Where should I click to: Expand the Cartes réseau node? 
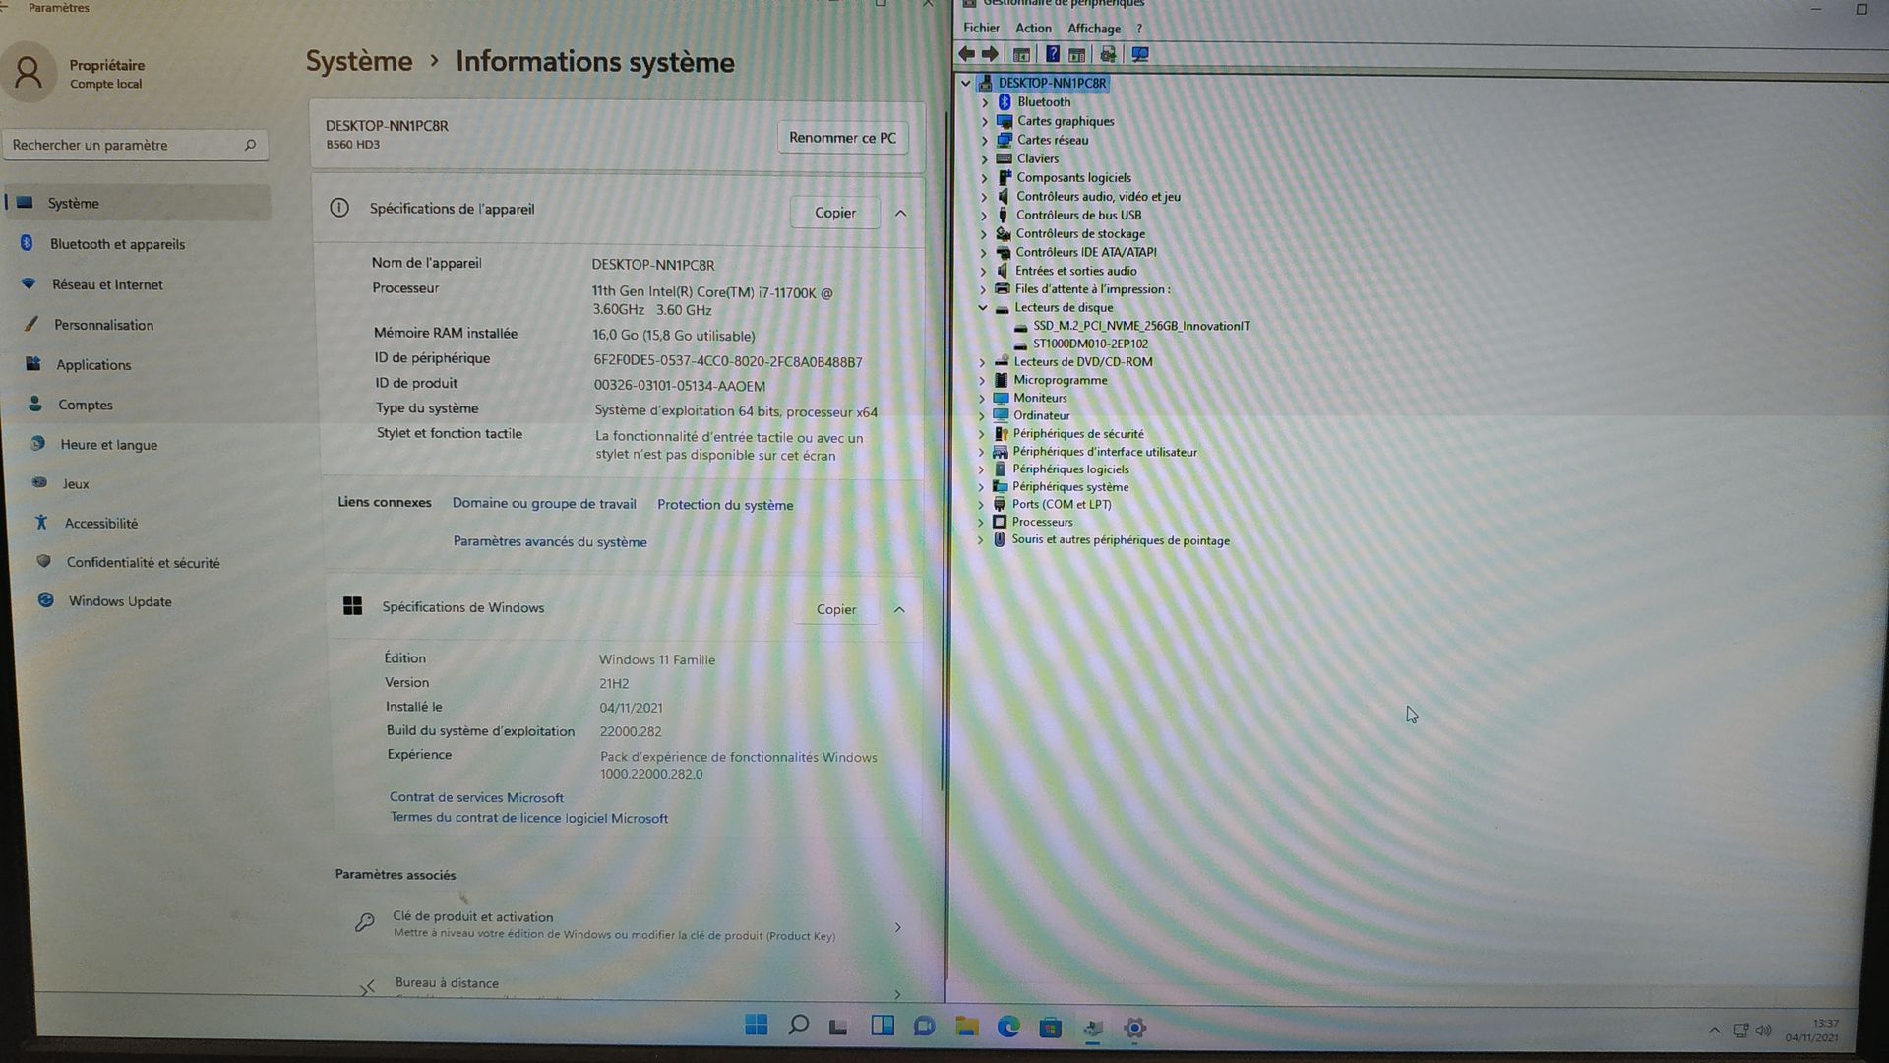pos(985,140)
